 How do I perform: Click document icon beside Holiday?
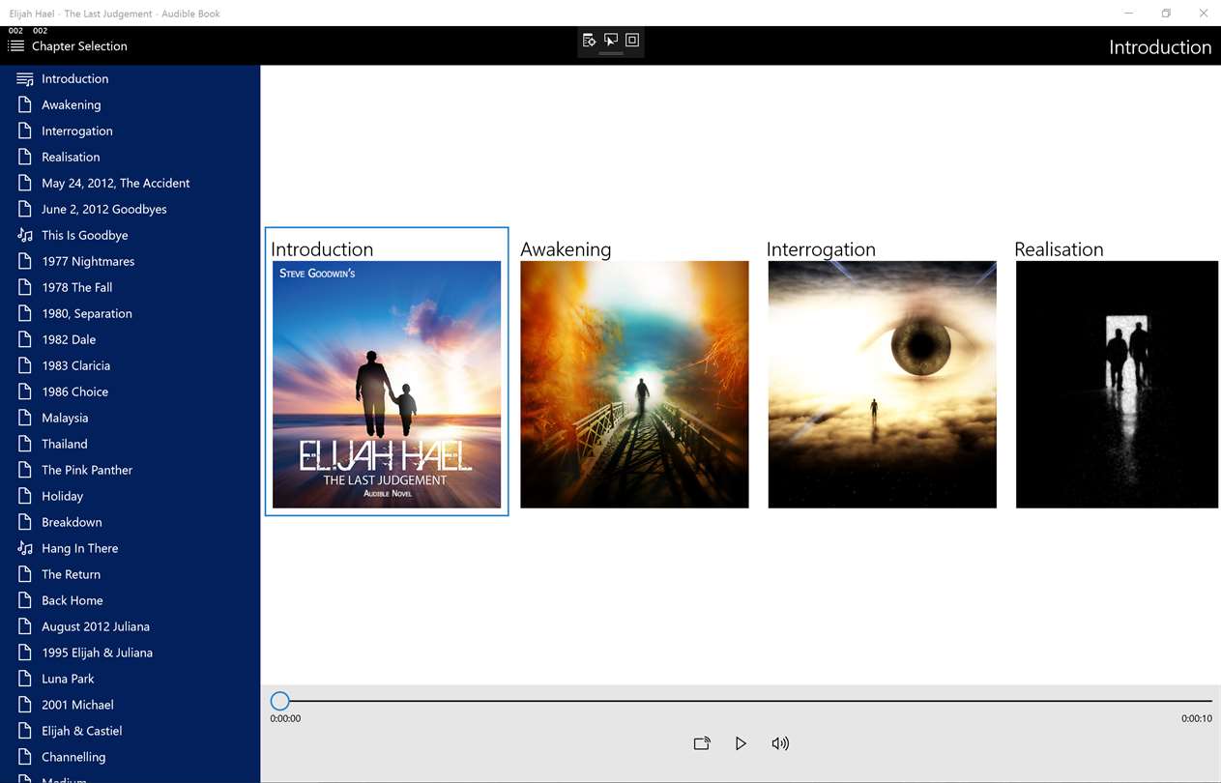coord(25,496)
